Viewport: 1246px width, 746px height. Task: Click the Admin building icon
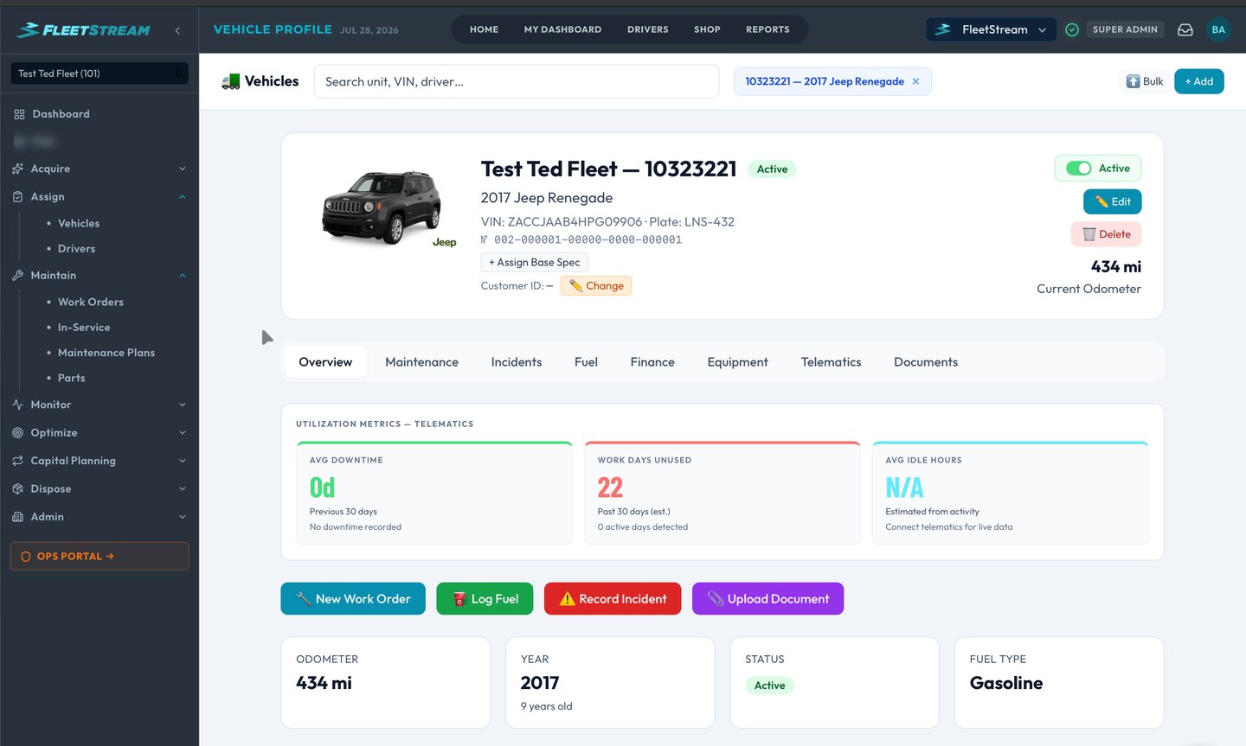coord(18,517)
